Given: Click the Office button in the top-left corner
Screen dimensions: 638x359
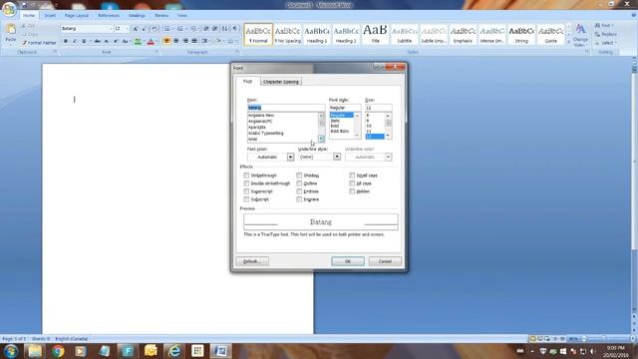Looking at the screenshot, I should (x=9, y=9).
